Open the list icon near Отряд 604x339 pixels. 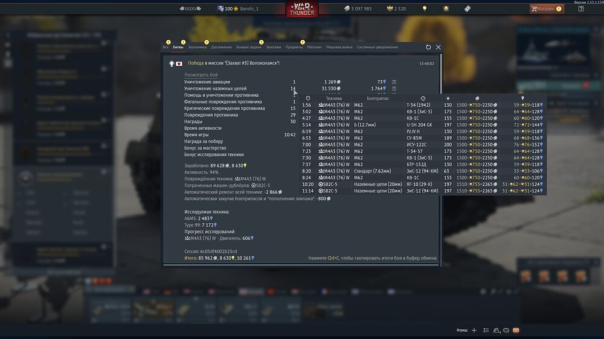(x=486, y=330)
